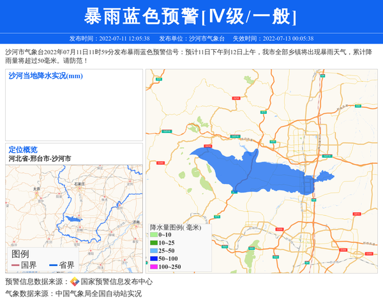Screen dimensions: 383x301
Task: Click the National Warning Center logo icon
Action: point(75,282)
